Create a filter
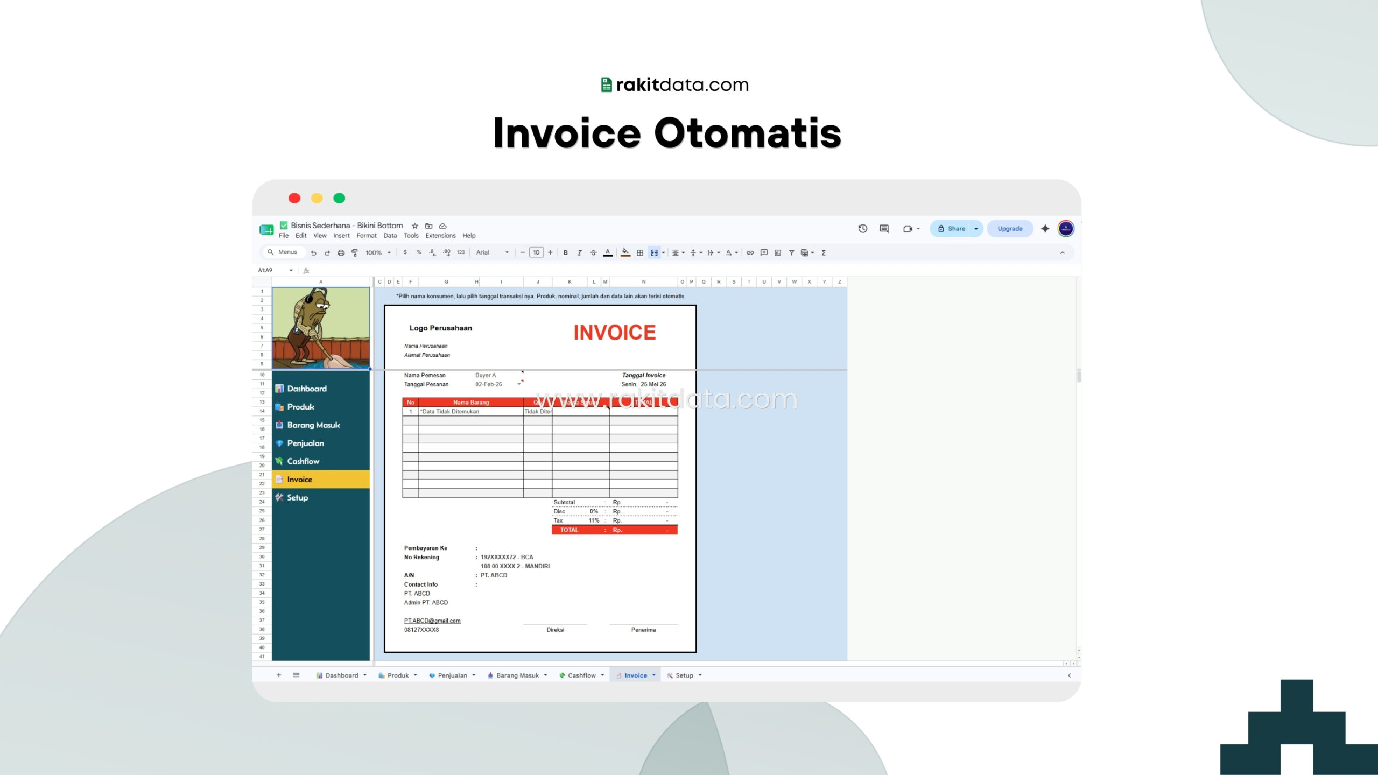1378x775 pixels. (791, 252)
